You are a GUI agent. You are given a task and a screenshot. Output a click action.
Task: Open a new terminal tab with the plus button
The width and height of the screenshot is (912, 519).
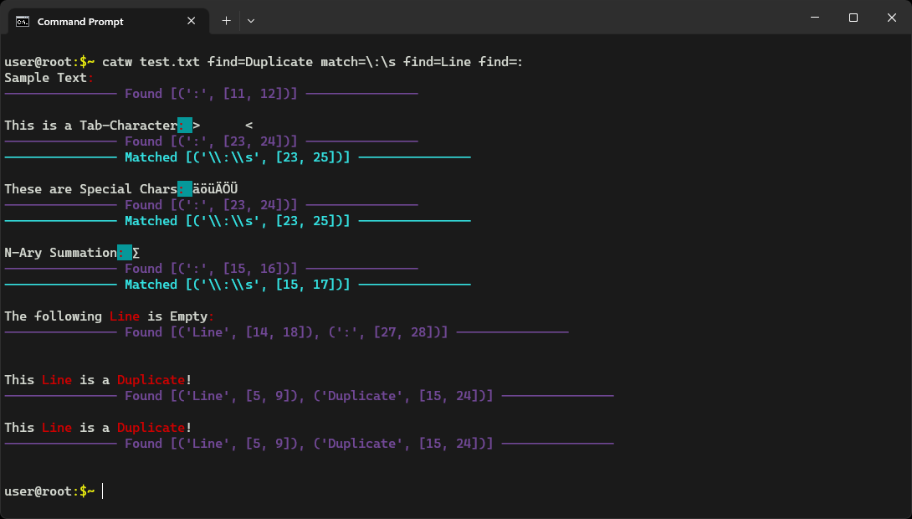[x=224, y=20]
